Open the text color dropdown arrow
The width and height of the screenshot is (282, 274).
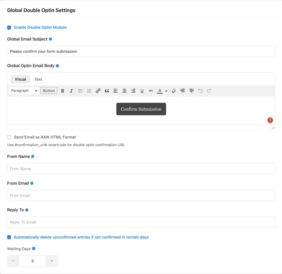(x=166, y=91)
